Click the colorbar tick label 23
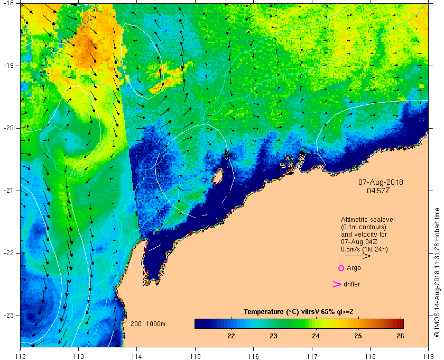The height and width of the screenshot is (360, 444). pos(273,336)
